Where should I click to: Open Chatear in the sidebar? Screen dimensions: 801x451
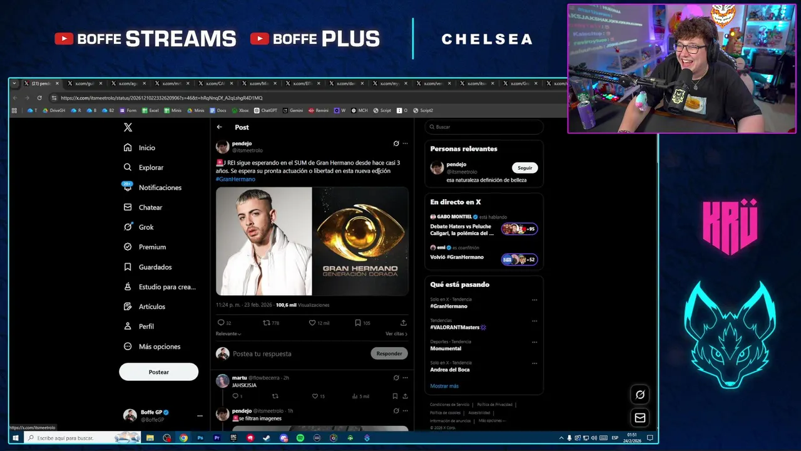coord(143,207)
